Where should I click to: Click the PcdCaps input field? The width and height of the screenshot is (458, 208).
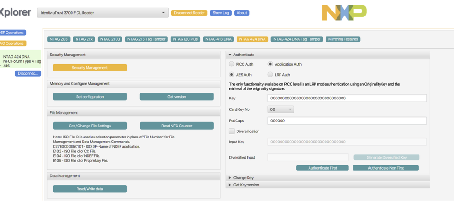[347, 120]
